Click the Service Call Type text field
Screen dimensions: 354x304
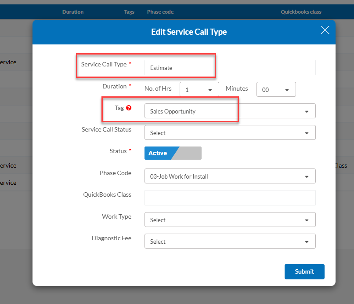tap(229, 68)
